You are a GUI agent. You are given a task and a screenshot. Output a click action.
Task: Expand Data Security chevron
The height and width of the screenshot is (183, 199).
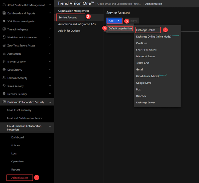coord(50,69)
